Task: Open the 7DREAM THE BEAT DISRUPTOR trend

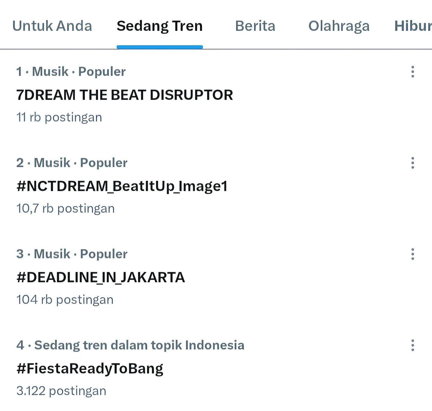Action: [125, 95]
